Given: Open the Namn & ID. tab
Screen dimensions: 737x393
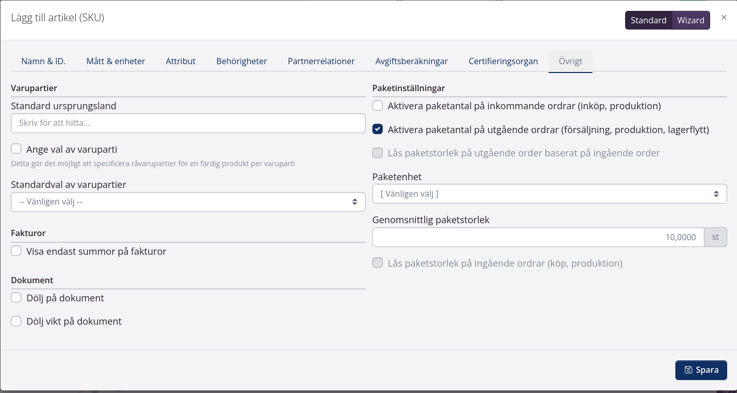Looking at the screenshot, I should click(43, 61).
